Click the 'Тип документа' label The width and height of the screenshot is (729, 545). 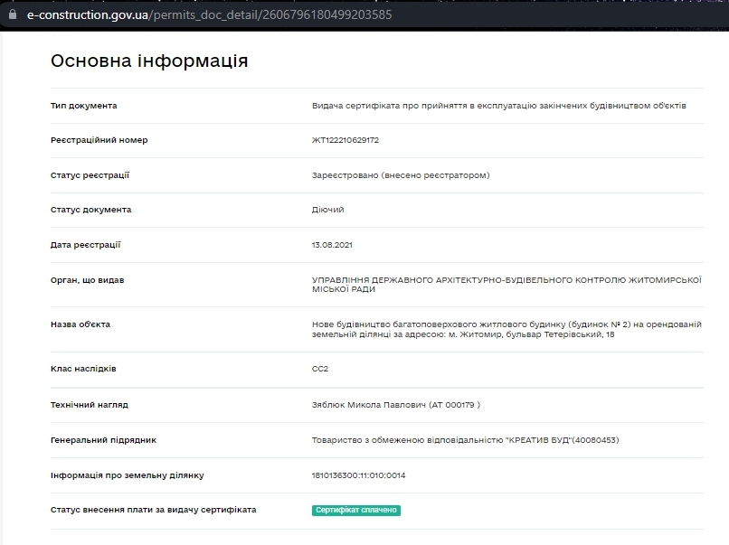pos(84,106)
